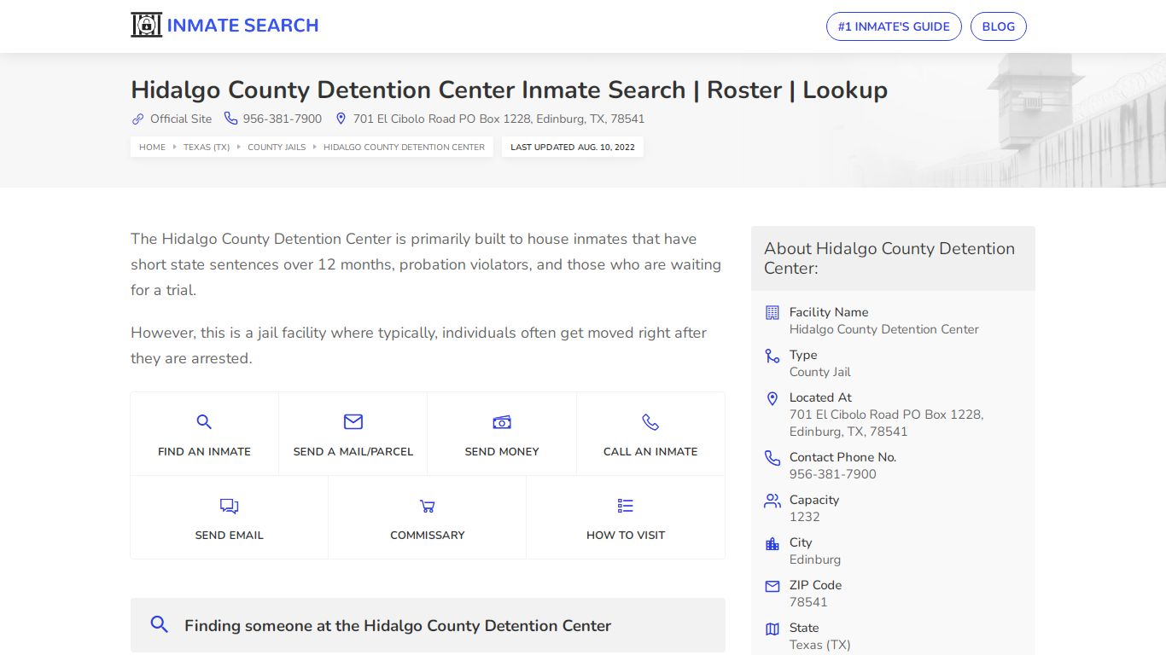Image resolution: width=1166 pixels, height=655 pixels.
Task: Open the How to Visit tile label
Action: coord(626,535)
